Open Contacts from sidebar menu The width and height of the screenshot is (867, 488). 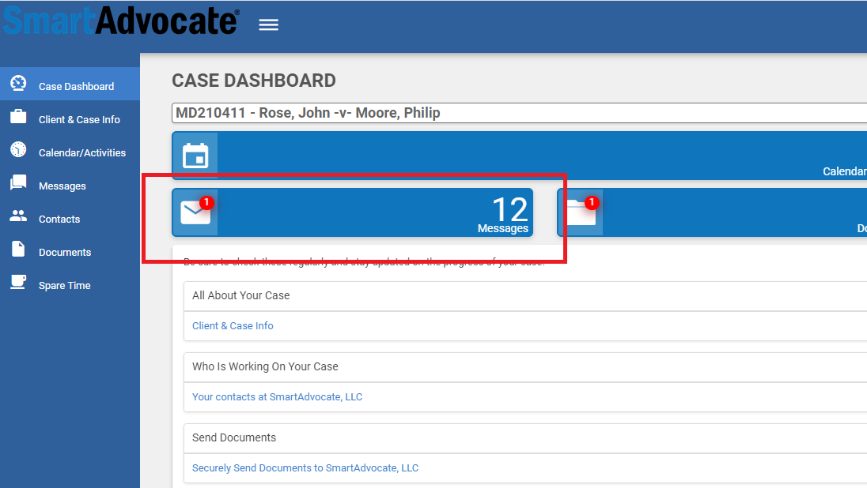tap(70, 216)
